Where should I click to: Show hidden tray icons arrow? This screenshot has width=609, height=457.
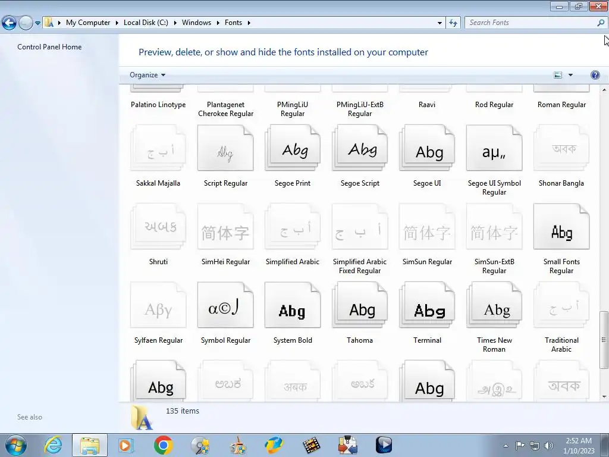coord(506,446)
